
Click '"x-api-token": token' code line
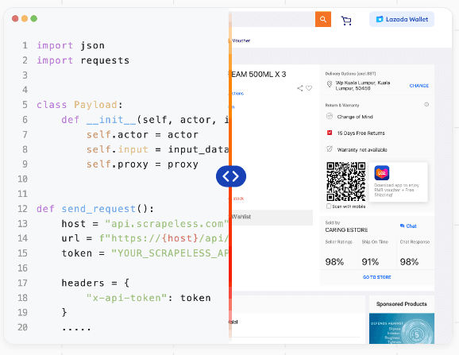click(x=148, y=298)
